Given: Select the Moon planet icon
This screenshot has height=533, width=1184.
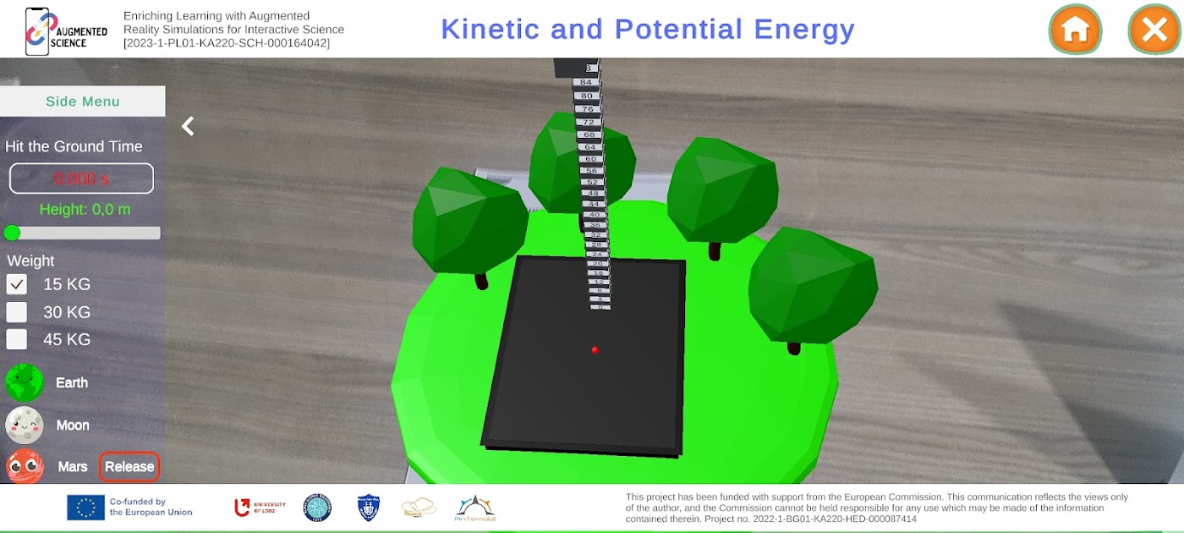Looking at the screenshot, I should click(25, 425).
